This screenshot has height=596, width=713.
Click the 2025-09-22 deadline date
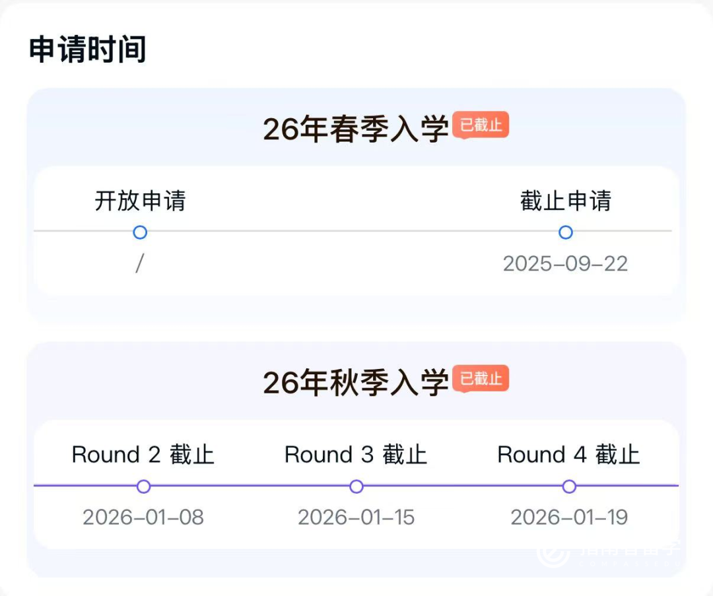pyautogui.click(x=565, y=264)
